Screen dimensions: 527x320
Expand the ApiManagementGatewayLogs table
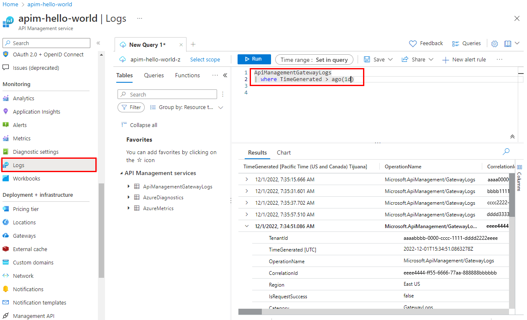pyautogui.click(x=129, y=186)
